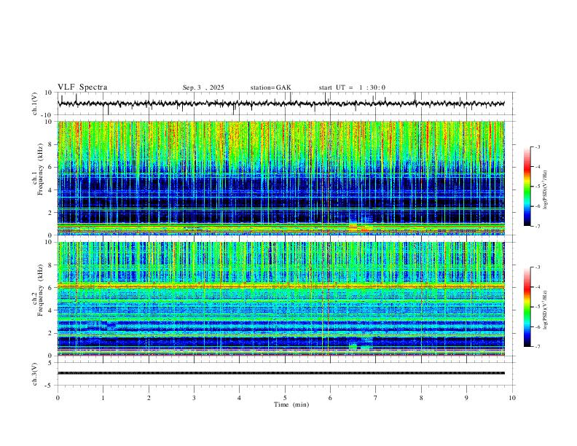Click the "start UT = 1 :30: 0" text
The height and width of the screenshot is (446, 577).
[x=352, y=87]
